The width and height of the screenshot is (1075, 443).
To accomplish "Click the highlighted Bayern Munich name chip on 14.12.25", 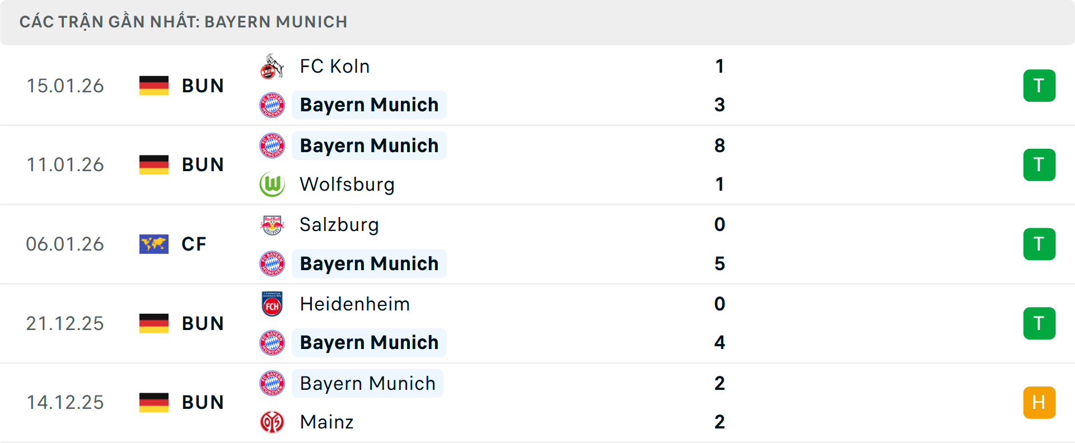I will 368,383.
